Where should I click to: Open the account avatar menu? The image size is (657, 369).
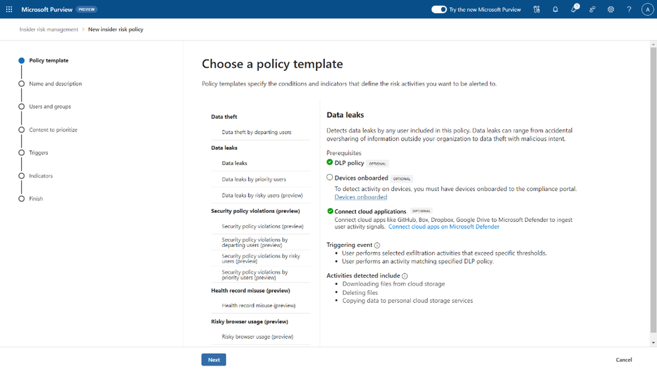(x=647, y=9)
